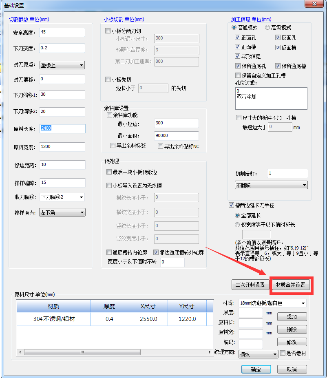The height and width of the screenshot is (378, 327).
Task: Click the 删除 button
Action: click(x=292, y=329)
